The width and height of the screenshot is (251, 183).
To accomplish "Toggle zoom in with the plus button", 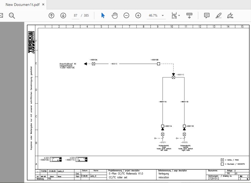I will [138, 15].
